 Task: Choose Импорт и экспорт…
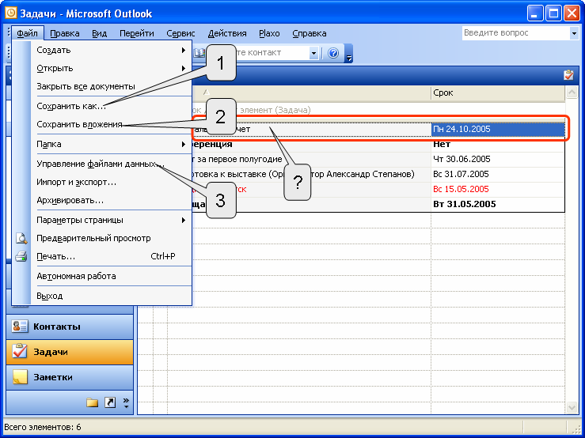tap(111, 183)
